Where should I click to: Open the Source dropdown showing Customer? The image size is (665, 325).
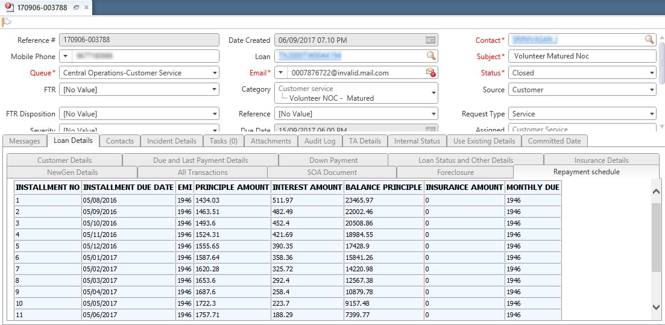click(x=651, y=89)
